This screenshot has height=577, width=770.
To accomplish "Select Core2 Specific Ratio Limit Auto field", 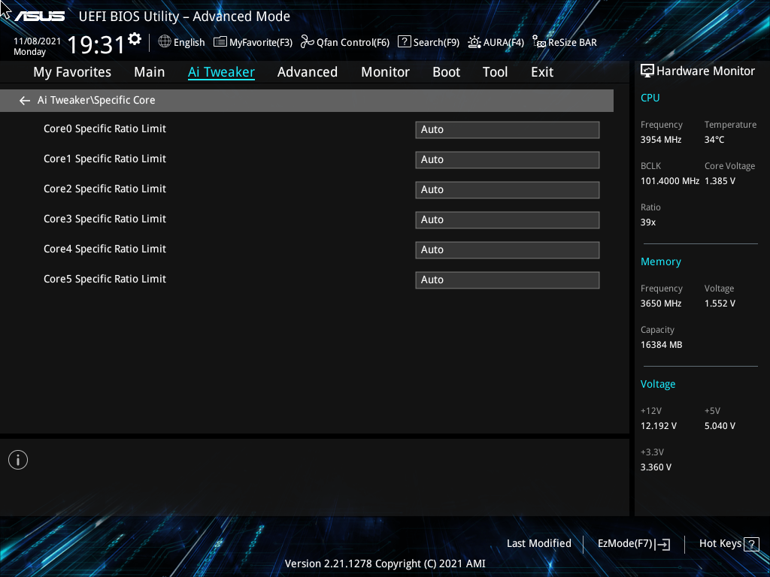I will (x=508, y=190).
